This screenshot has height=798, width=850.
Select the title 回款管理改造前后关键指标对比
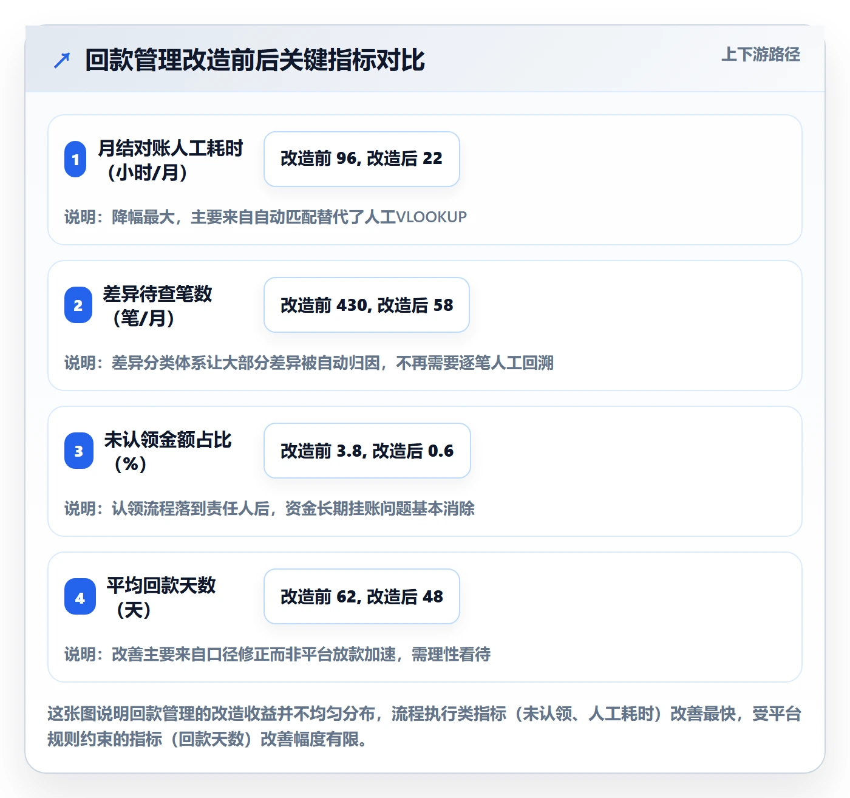(x=254, y=60)
